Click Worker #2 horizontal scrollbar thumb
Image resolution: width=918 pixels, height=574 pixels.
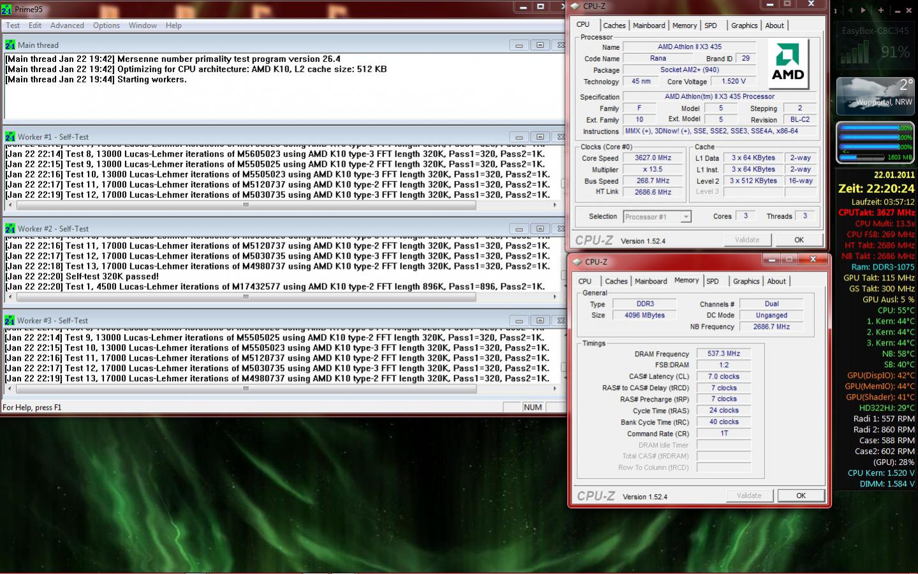[x=246, y=298]
